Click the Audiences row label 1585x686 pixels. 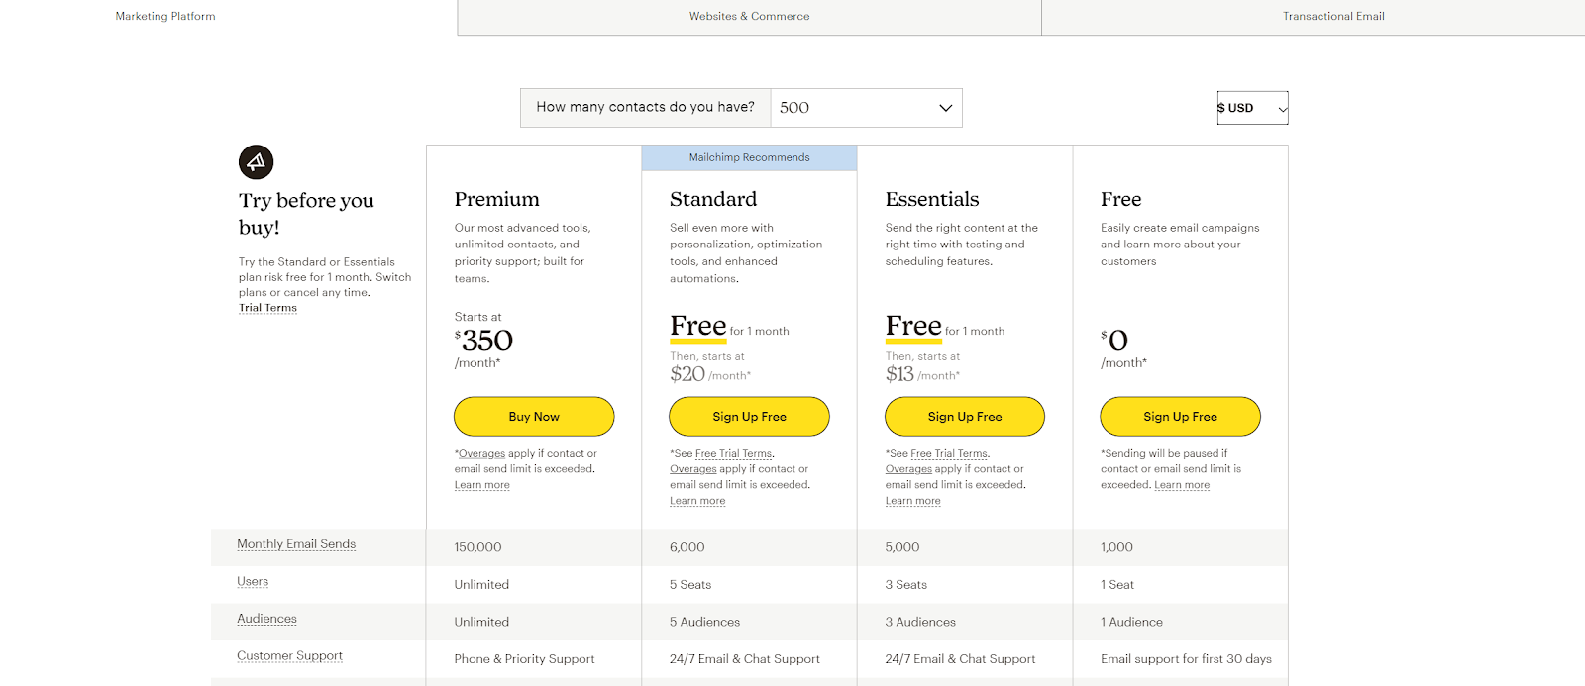pos(266,619)
